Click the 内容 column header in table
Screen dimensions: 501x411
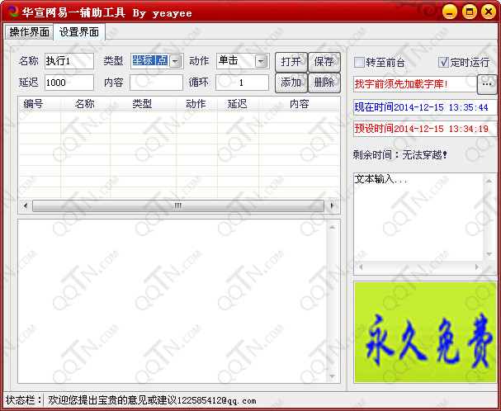coord(299,104)
